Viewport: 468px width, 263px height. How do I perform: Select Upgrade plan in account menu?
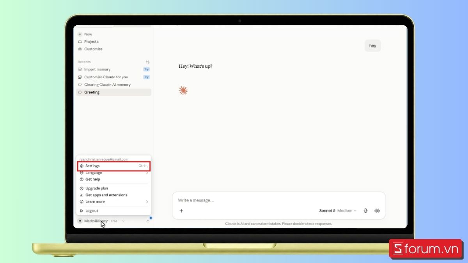pyautogui.click(x=113, y=188)
